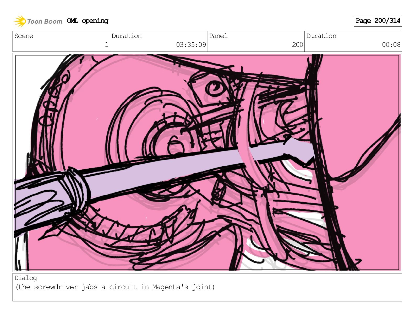
Task: Click the dialog text about the screwdriver
Action: pos(115,287)
